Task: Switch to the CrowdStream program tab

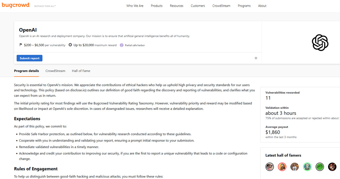Action: click(55, 71)
